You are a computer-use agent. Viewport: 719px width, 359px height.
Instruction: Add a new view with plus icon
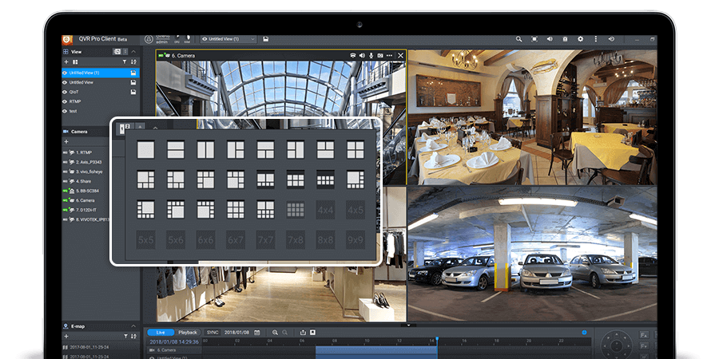point(66,61)
